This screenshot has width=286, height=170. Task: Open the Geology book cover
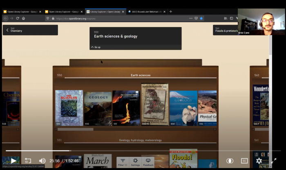(98, 108)
